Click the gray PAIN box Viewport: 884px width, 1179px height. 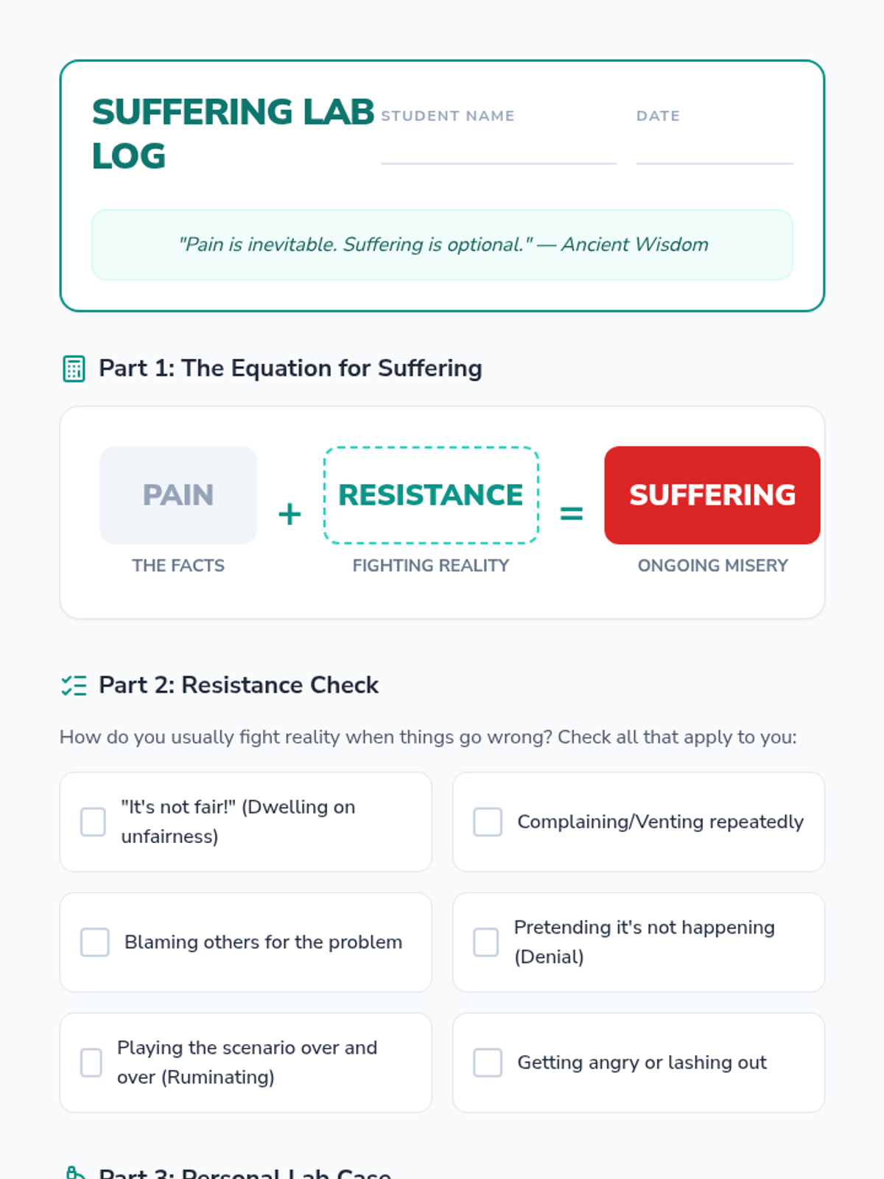pos(178,494)
